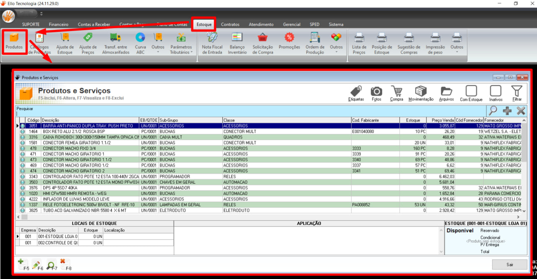Expand the Parâmetros Tributários dropdown
Image resolution: width=537 pixels, height=279 pixels.
[x=181, y=44]
